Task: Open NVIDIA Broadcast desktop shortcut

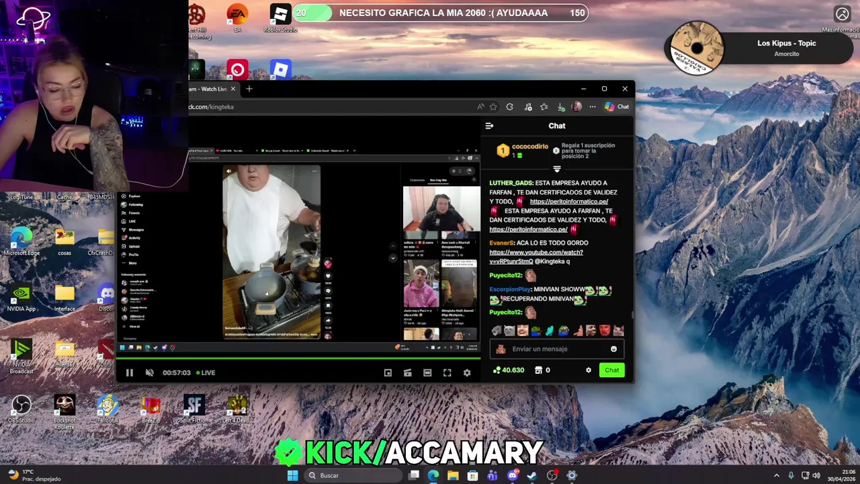Action: (21, 356)
